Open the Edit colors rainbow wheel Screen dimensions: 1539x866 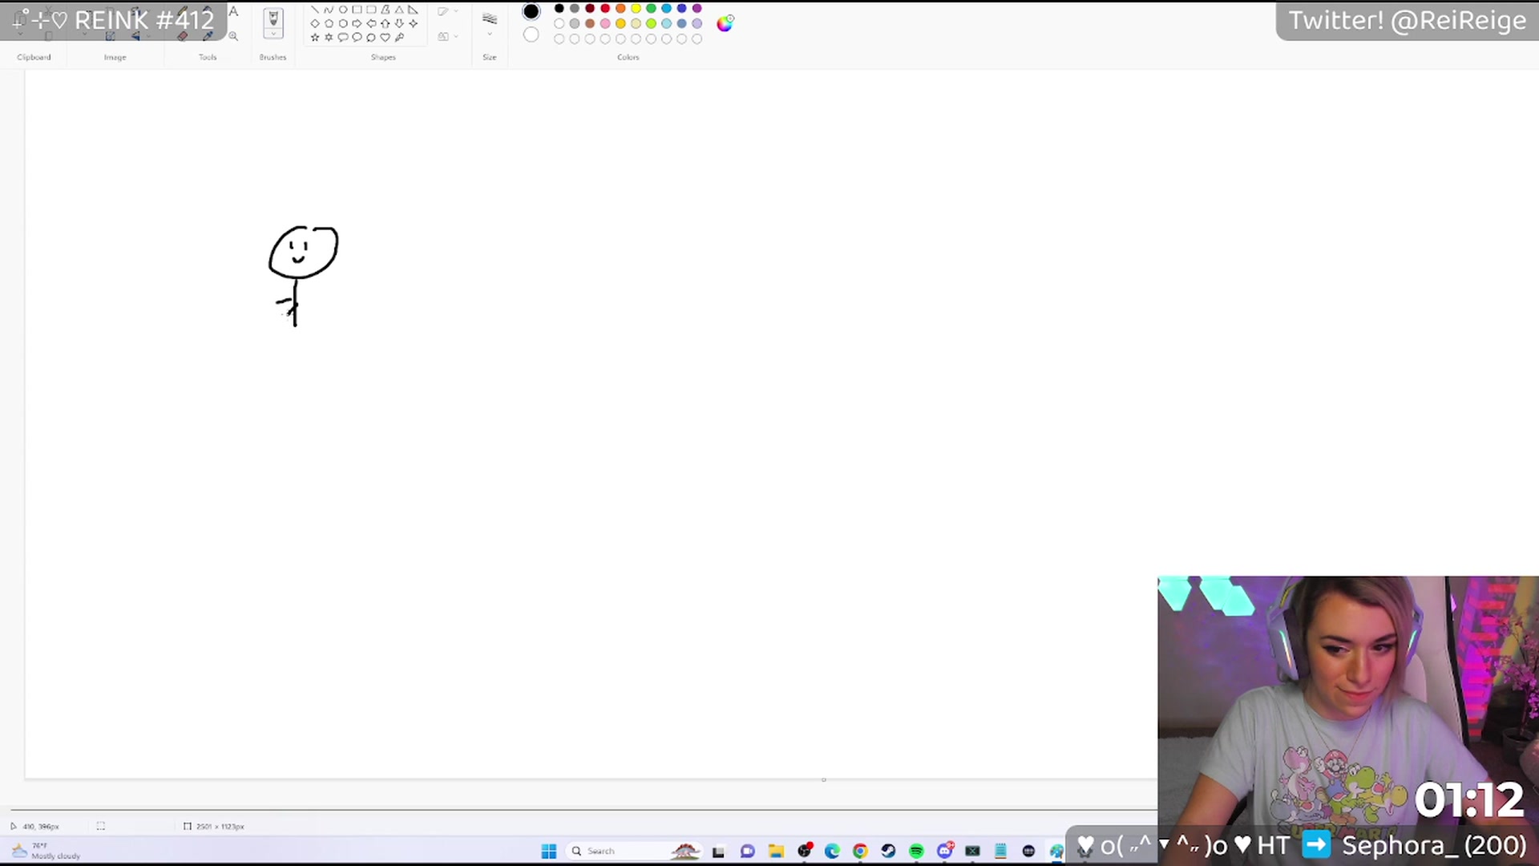(725, 23)
